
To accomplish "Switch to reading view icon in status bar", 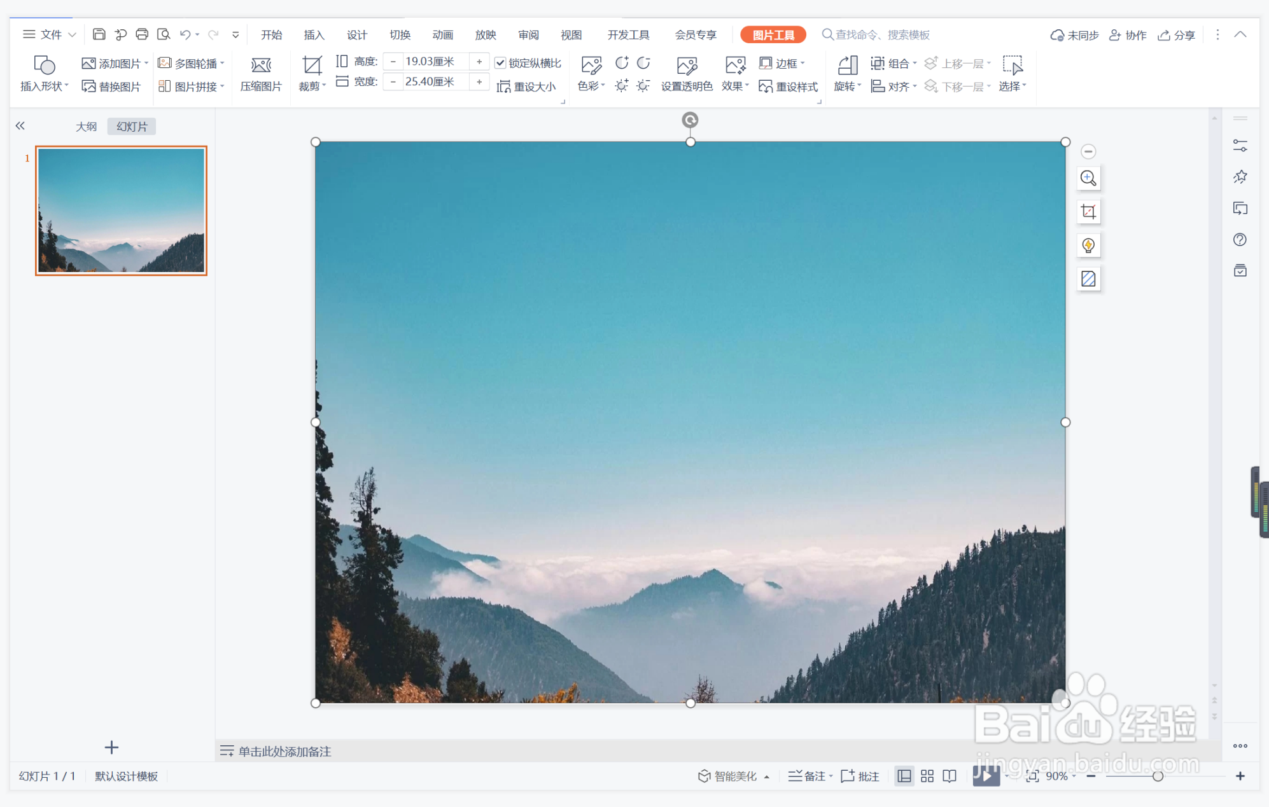I will coord(950,776).
